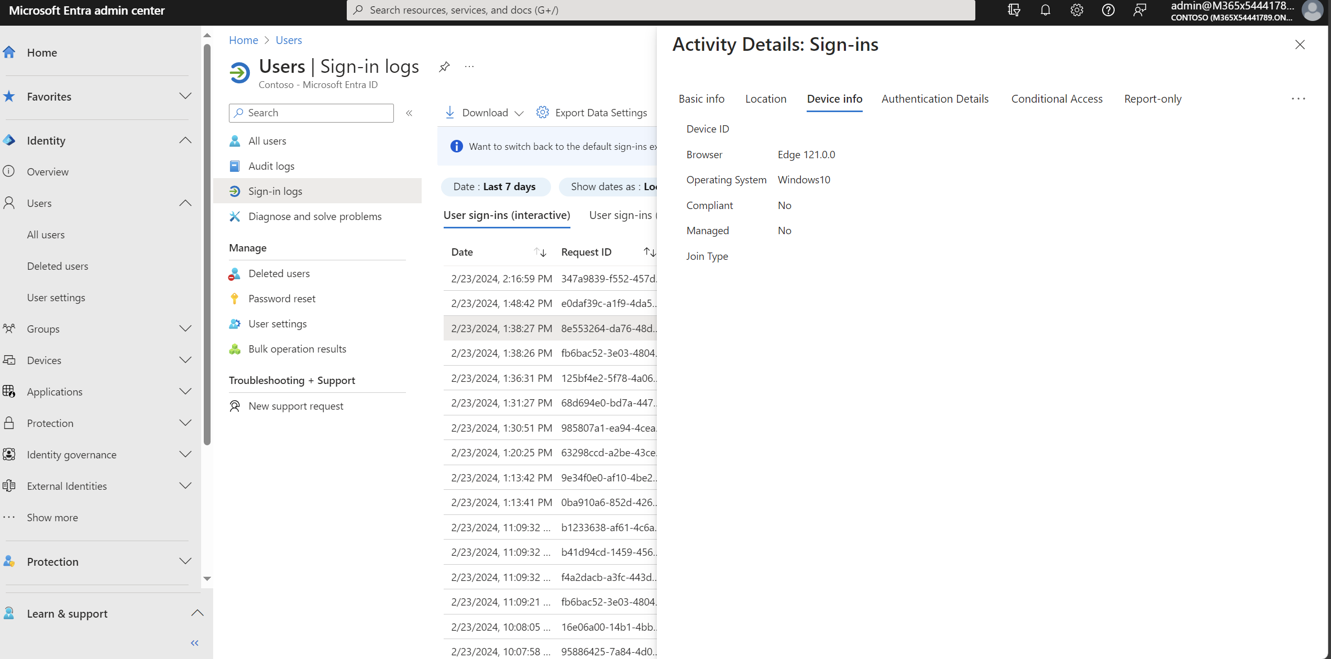This screenshot has height=659, width=1331.
Task: Click the Export Data Settings gear icon
Action: [x=542, y=113]
